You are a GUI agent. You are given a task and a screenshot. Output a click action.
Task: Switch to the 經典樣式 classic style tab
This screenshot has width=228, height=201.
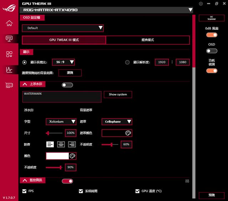click(x=147, y=40)
